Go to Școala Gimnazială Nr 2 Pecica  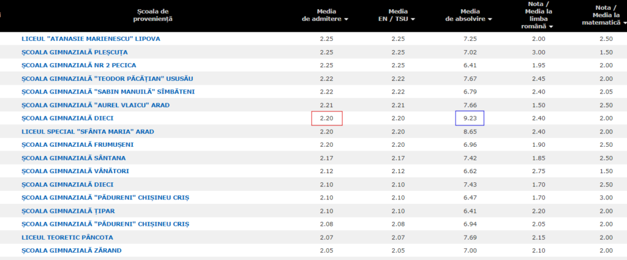click(78, 65)
